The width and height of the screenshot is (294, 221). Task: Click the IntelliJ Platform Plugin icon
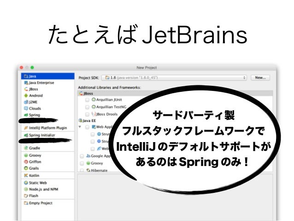26,128
